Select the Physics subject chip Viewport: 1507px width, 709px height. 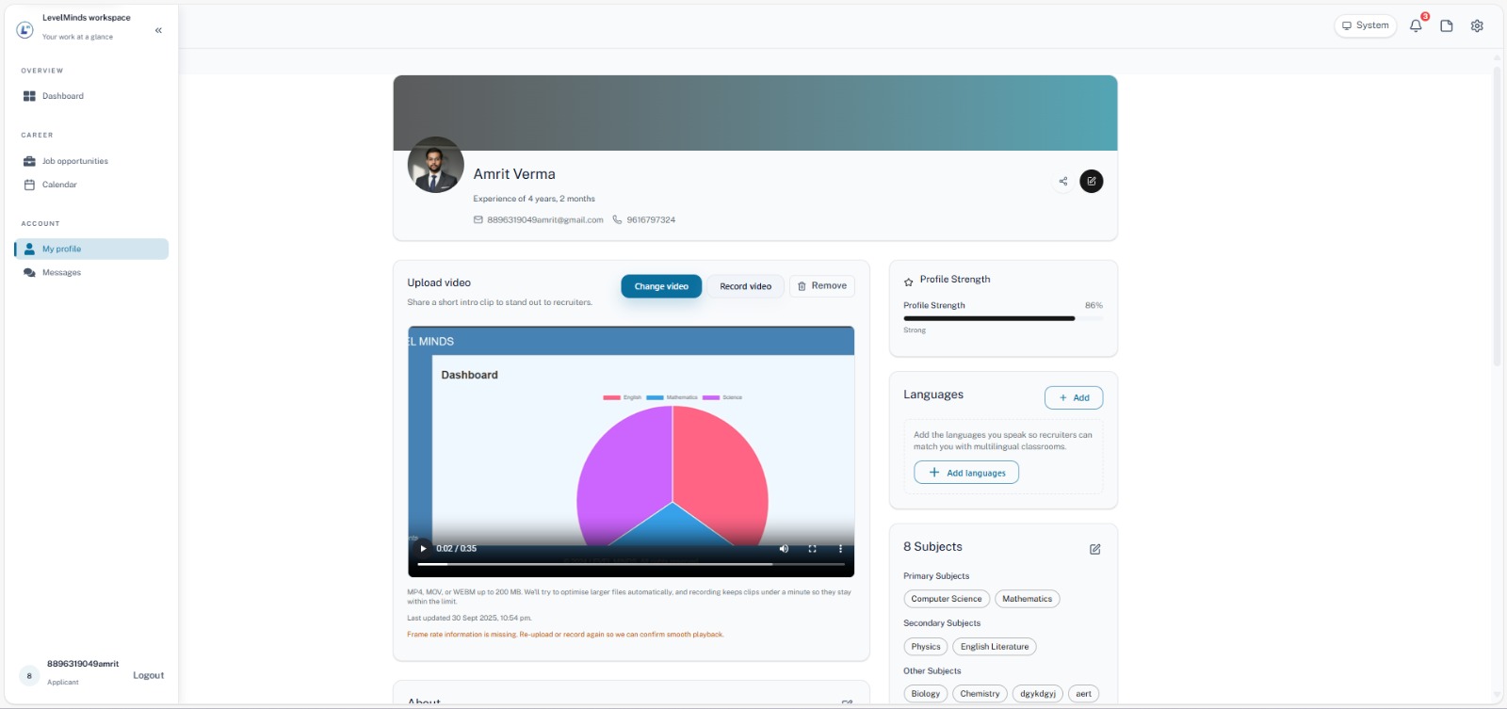point(926,647)
